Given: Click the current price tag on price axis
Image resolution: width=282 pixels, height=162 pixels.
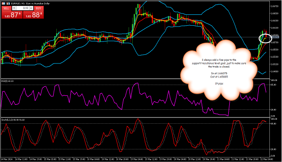Looking at the screenshot, I should [275, 37].
